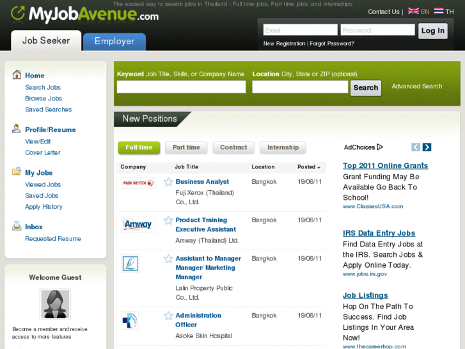465x349 pixels.
Task: Open Search Jobs in sidebar
Action: (x=43, y=87)
